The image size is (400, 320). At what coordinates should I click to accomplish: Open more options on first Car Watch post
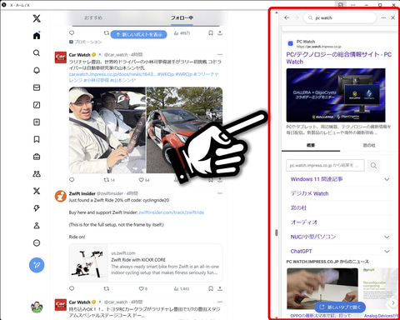click(x=220, y=54)
